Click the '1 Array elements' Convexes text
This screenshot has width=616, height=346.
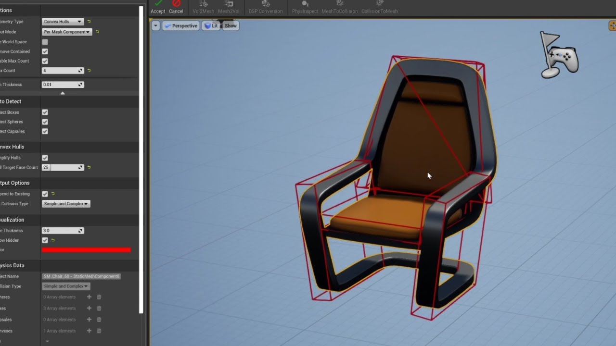pos(60,331)
